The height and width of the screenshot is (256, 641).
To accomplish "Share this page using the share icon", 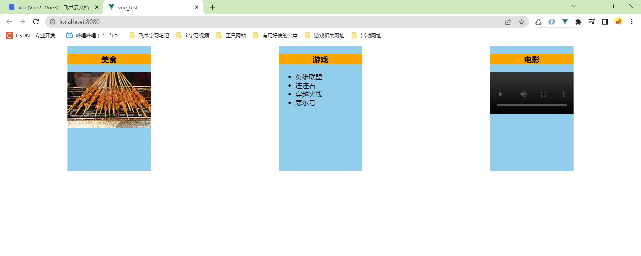I will (508, 22).
